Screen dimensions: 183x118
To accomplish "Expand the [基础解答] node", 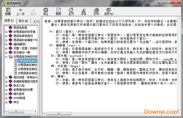I will tap(6, 44).
